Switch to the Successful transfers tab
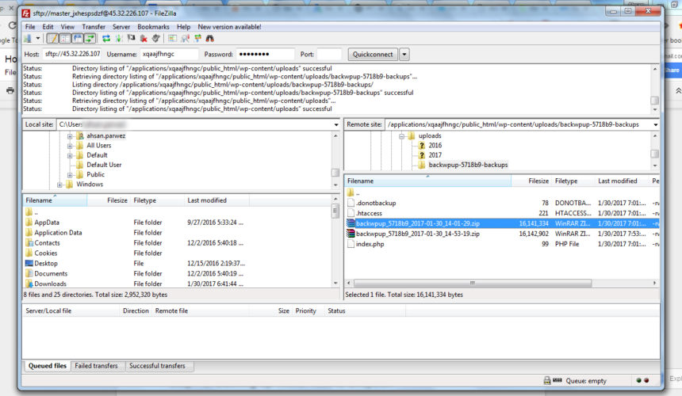 [157, 366]
